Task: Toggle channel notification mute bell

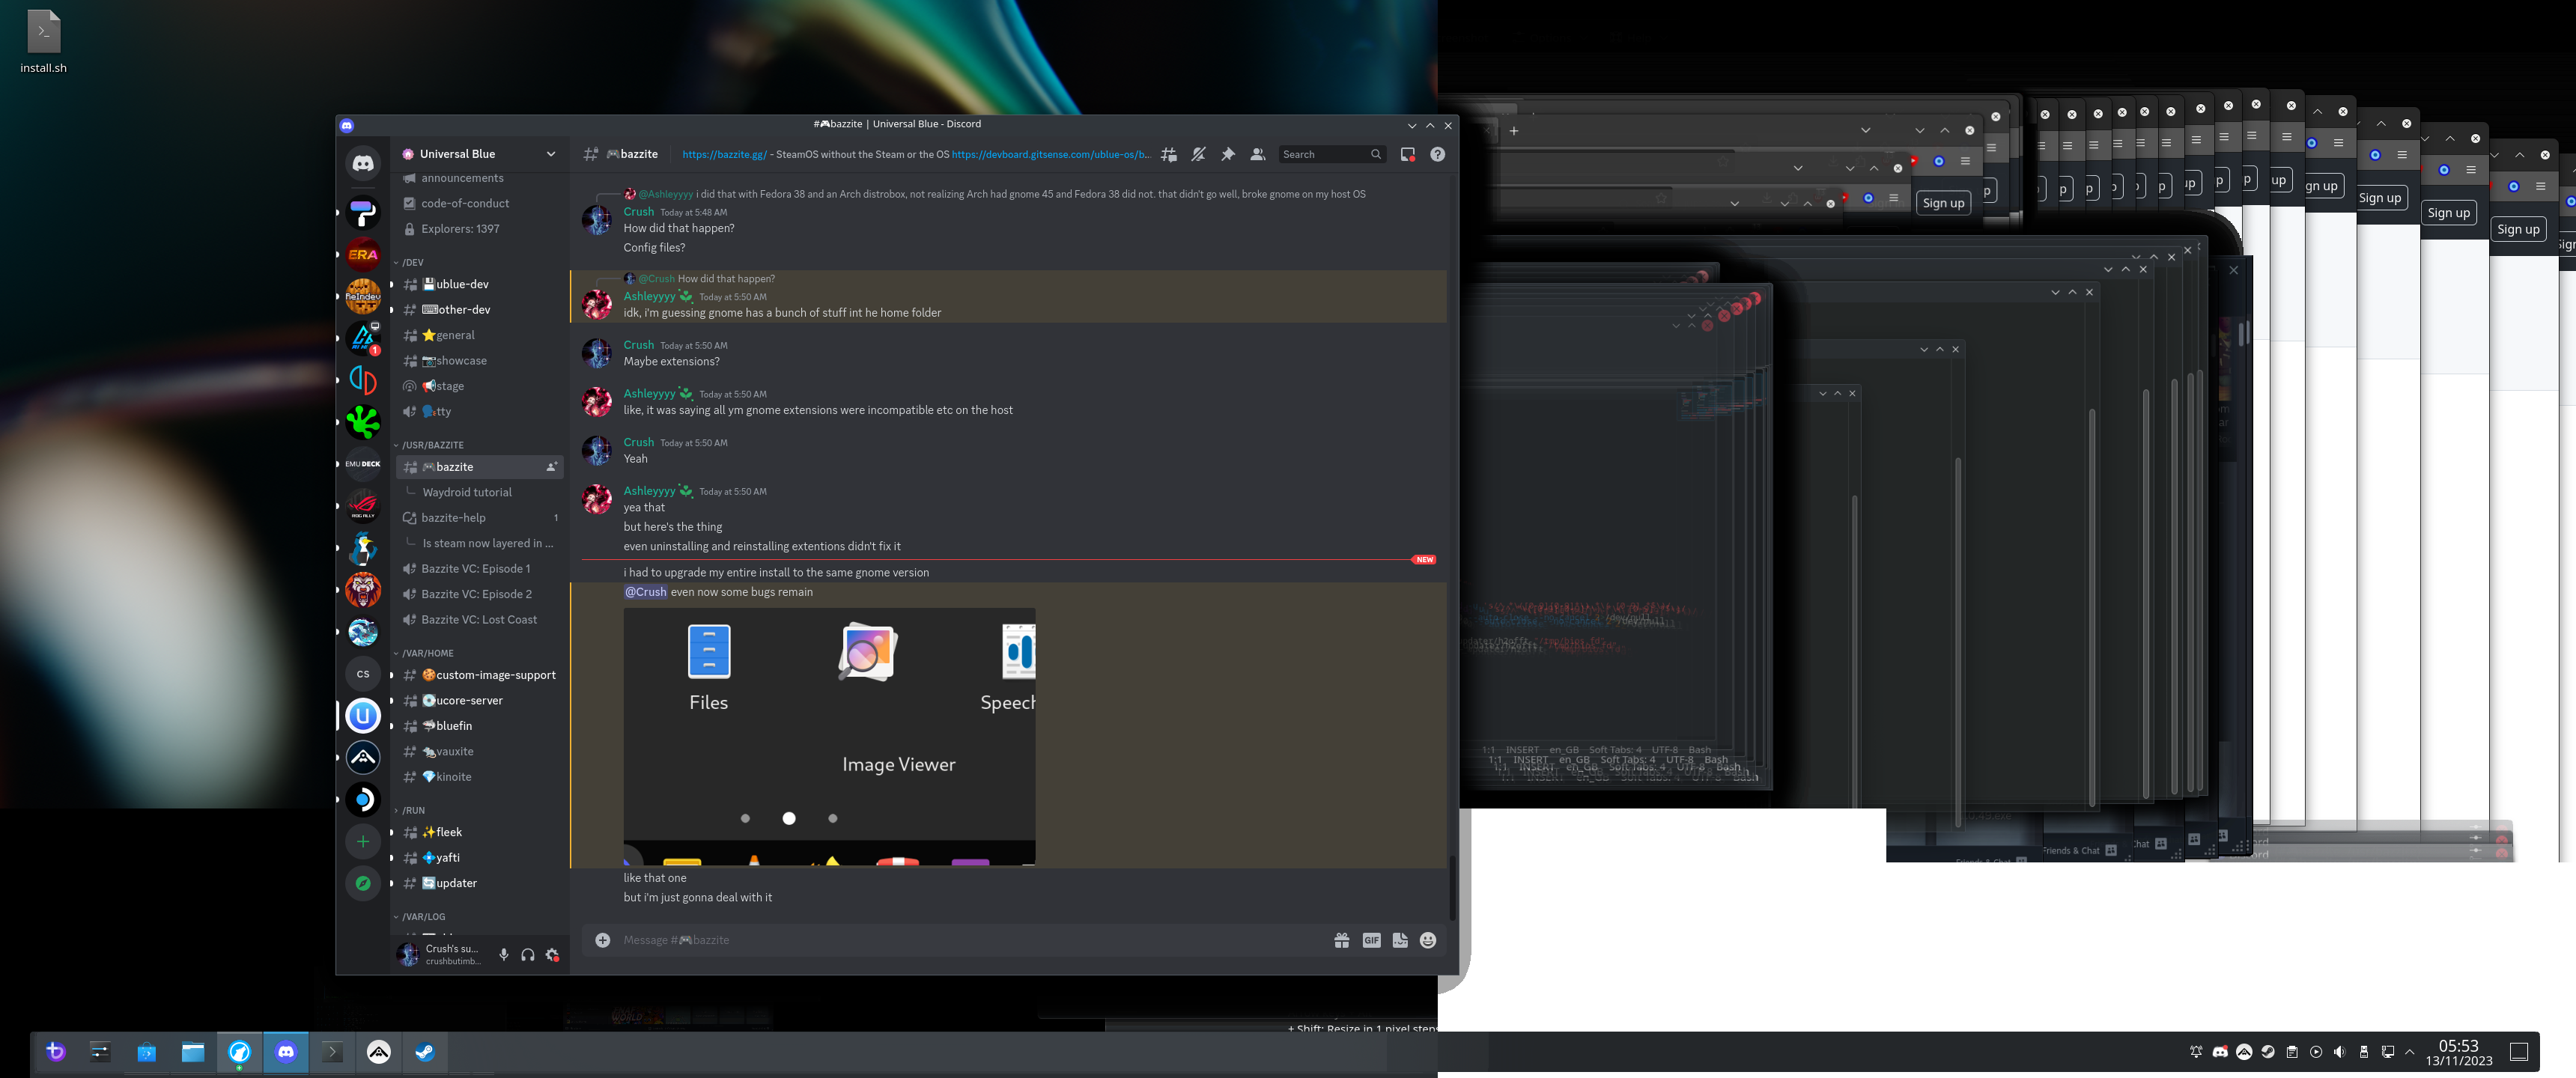Action: point(1198,154)
